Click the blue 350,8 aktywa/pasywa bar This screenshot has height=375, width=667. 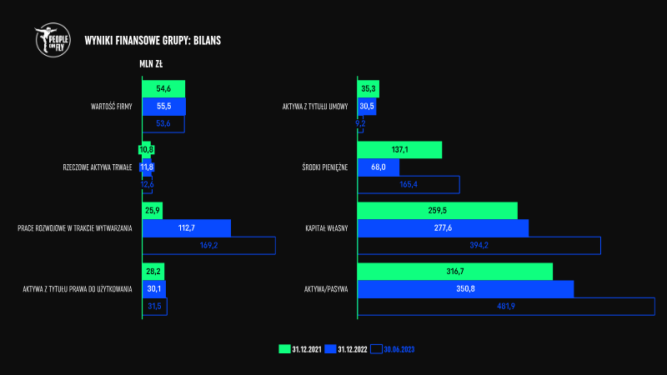click(466, 288)
